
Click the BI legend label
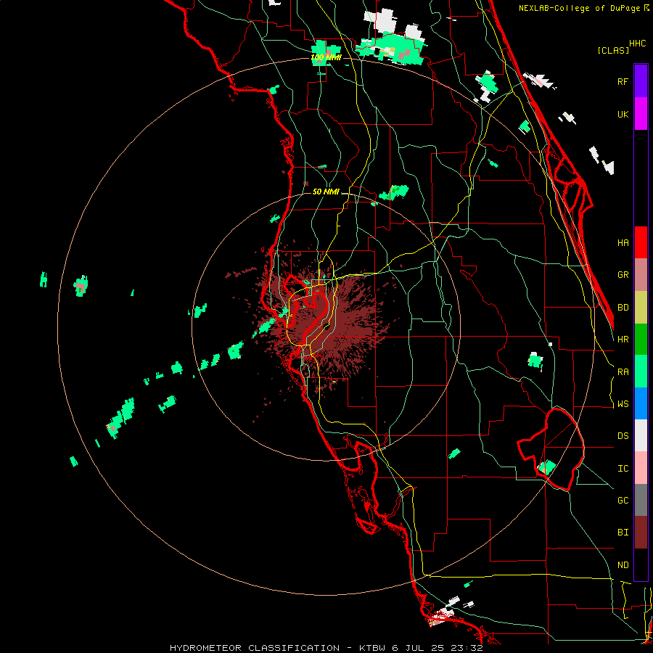[623, 533]
